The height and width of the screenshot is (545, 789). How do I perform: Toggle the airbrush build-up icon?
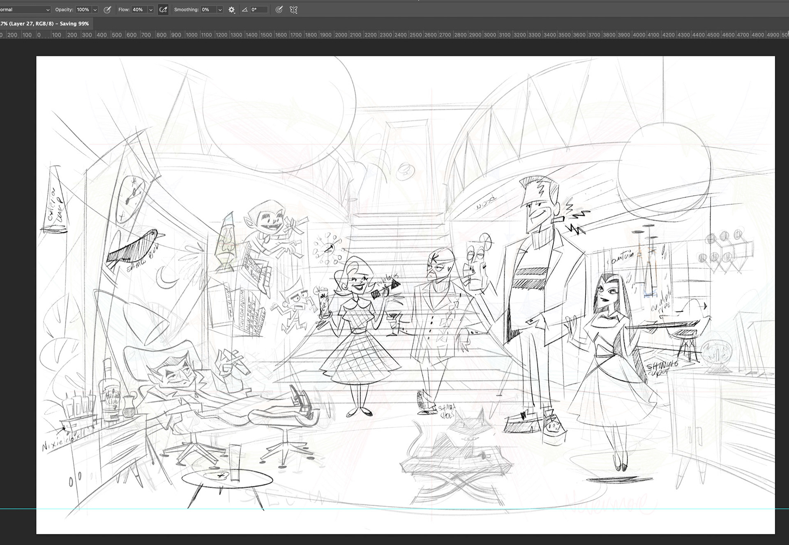(x=163, y=10)
